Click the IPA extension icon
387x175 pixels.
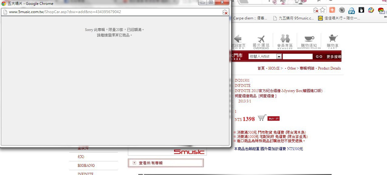point(351,10)
